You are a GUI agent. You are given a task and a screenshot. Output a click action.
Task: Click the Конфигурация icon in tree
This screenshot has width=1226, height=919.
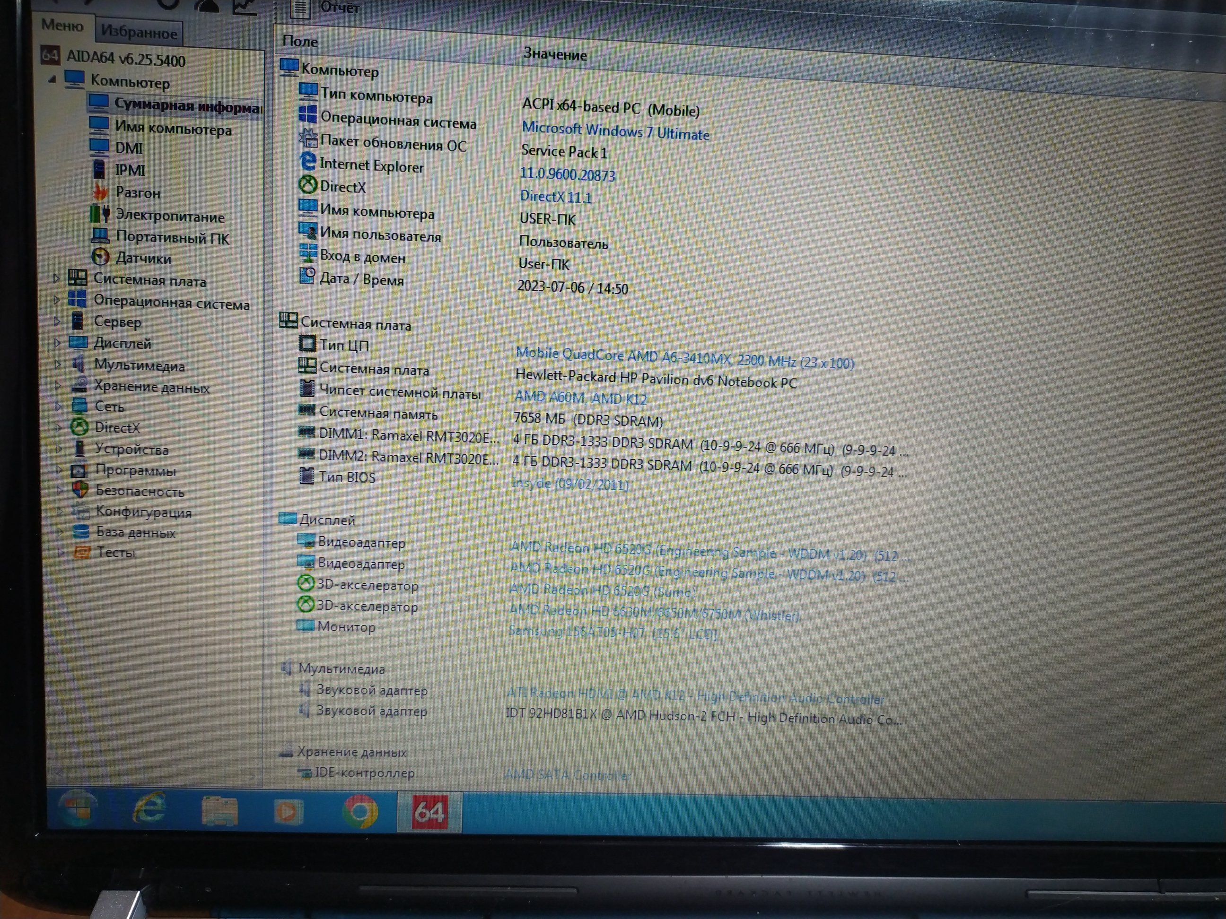[x=81, y=511]
